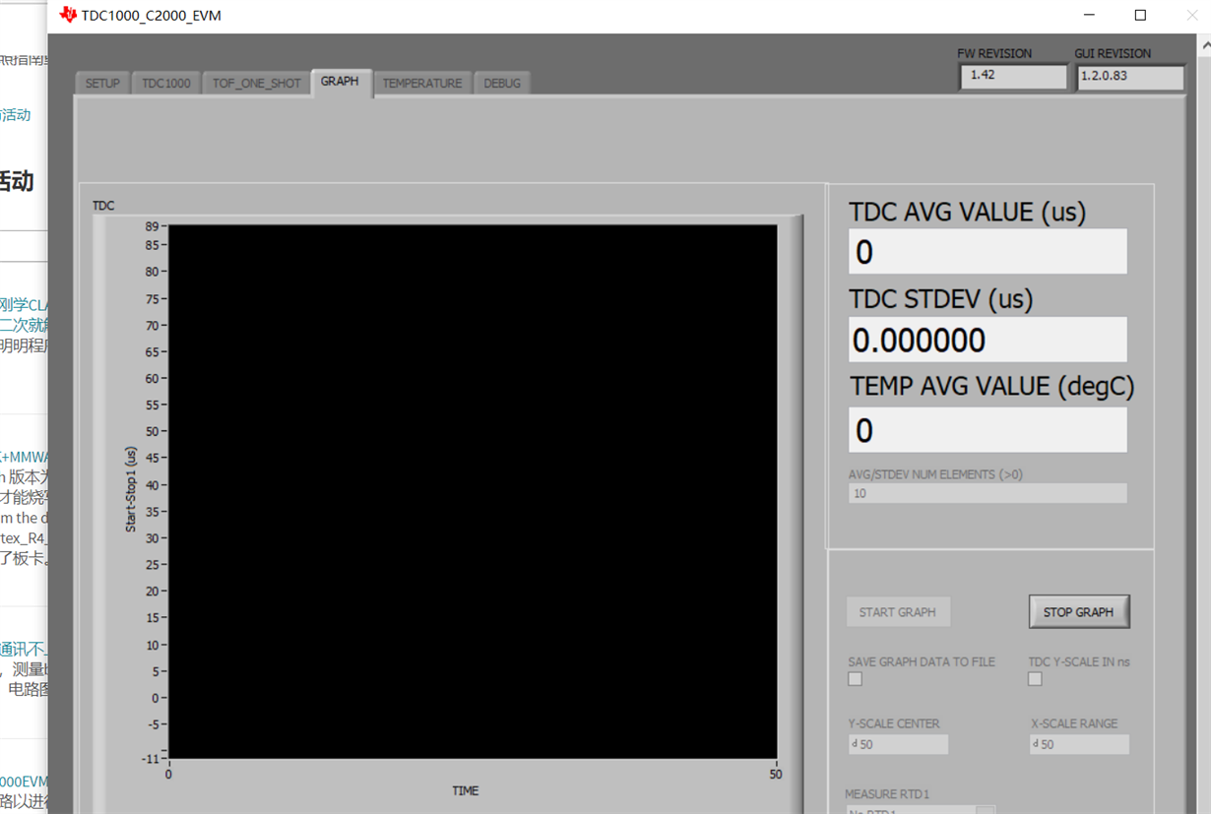The image size is (1211, 814).
Task: Click the Y-axis minimum value -11
Action: (x=150, y=759)
